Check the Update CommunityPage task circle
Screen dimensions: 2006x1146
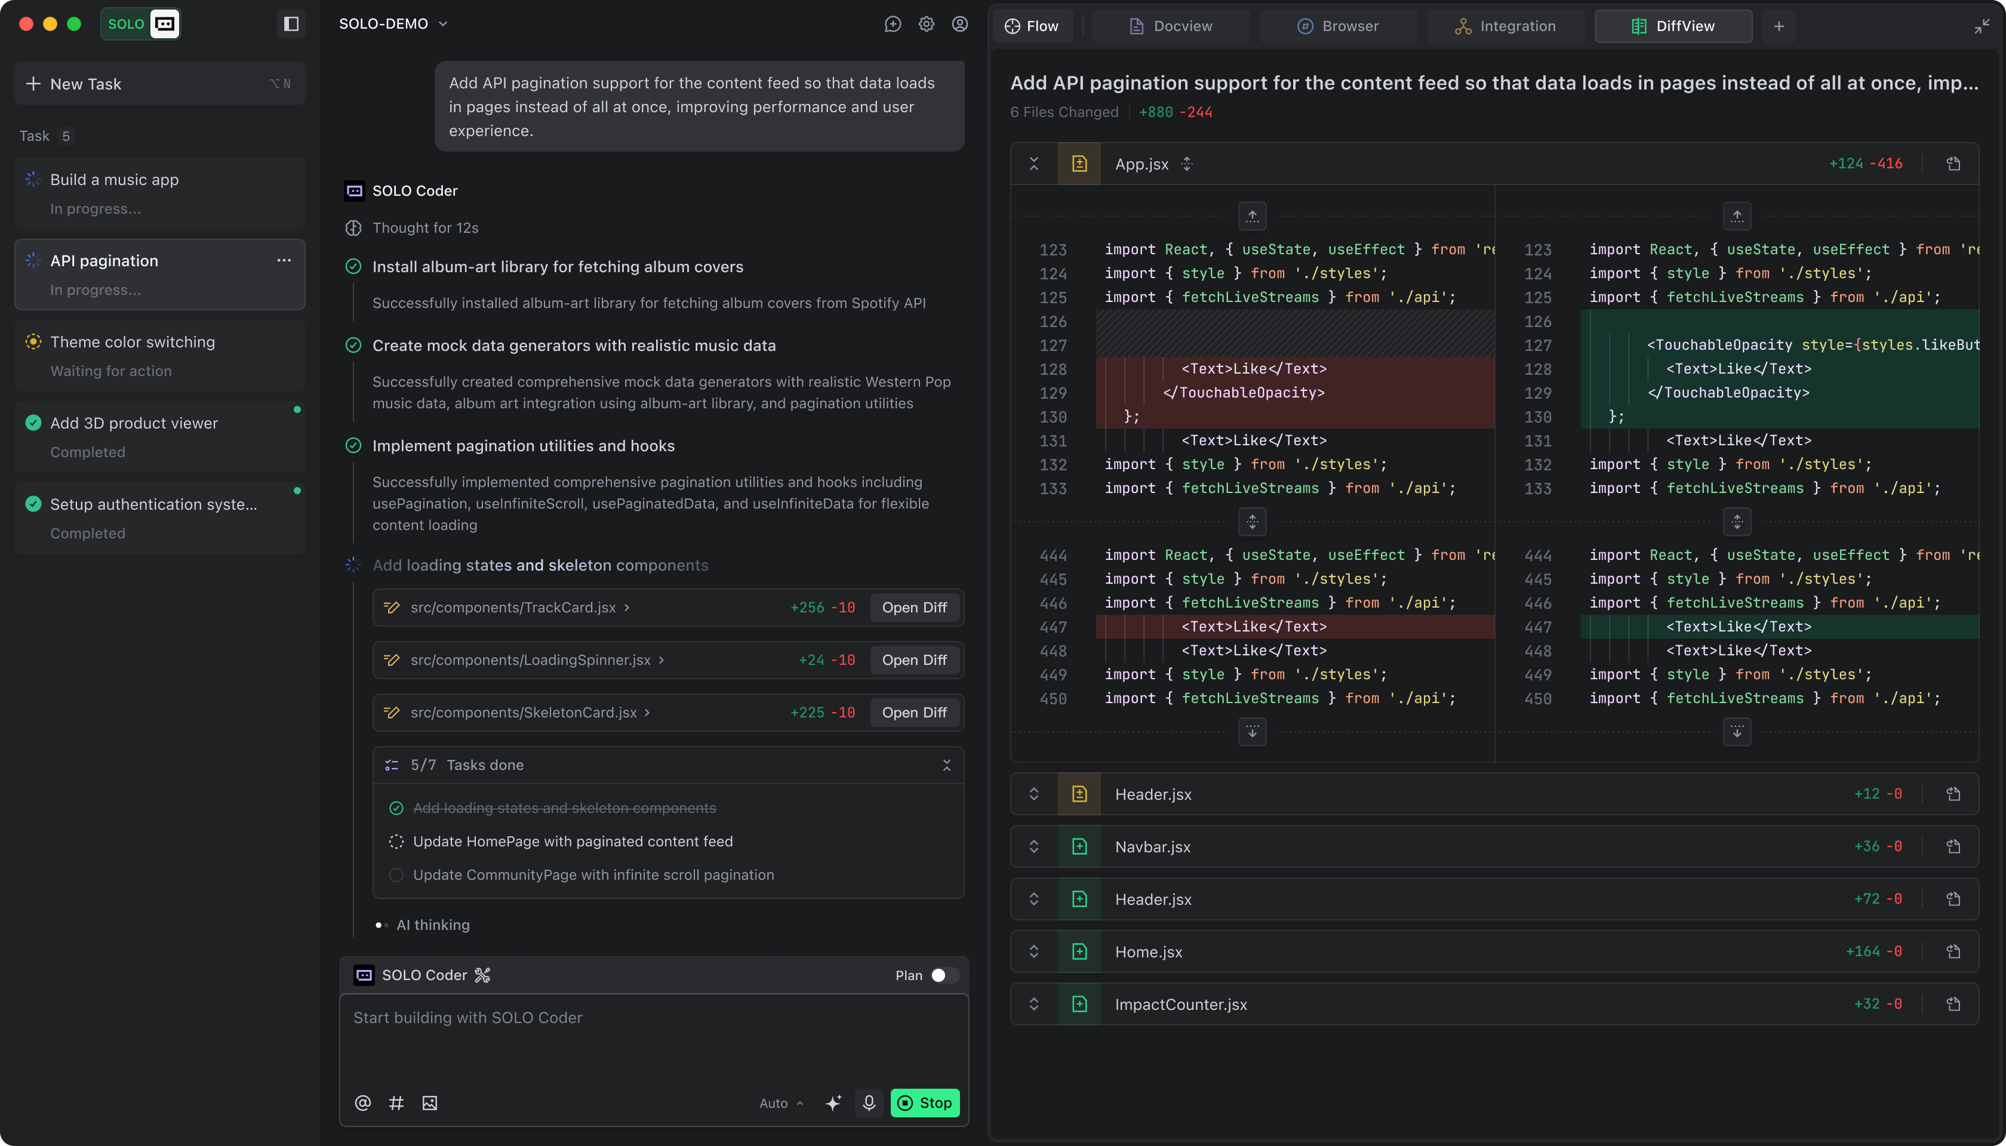[x=396, y=875]
